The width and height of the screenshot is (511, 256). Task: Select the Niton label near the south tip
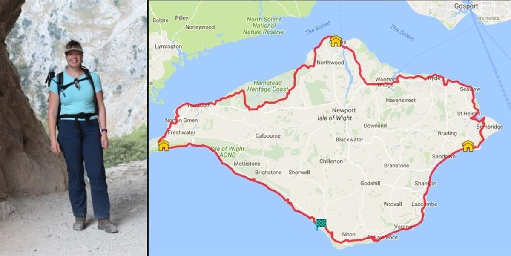[348, 235]
